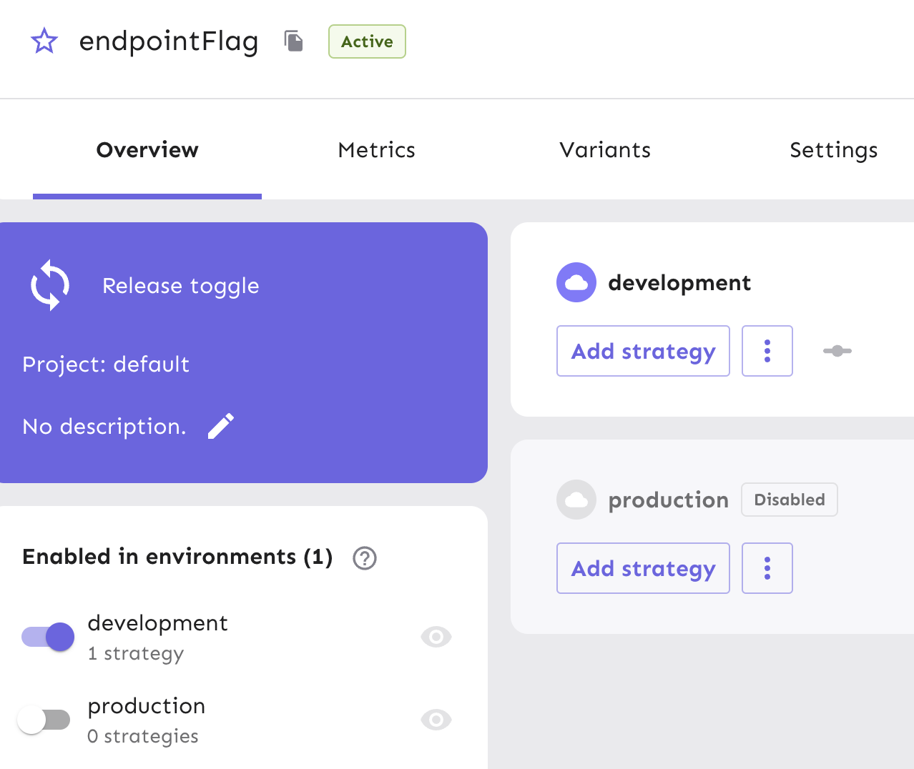The width and height of the screenshot is (914, 769).
Task: Click the production environment cloud icon
Action: pyautogui.click(x=576, y=500)
